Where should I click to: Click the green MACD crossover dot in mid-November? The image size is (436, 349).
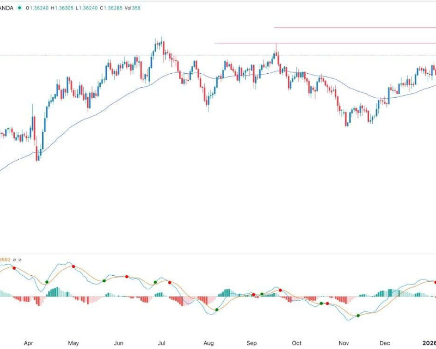click(358, 315)
